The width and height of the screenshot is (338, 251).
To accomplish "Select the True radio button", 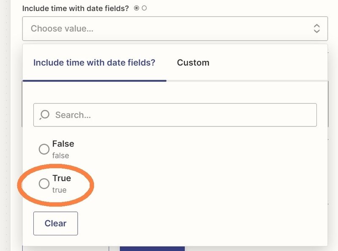I will coord(44,183).
